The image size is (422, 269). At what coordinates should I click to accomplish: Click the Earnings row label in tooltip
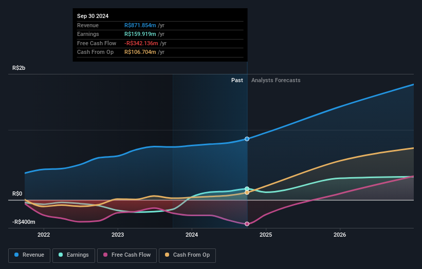pyautogui.click(x=88, y=34)
